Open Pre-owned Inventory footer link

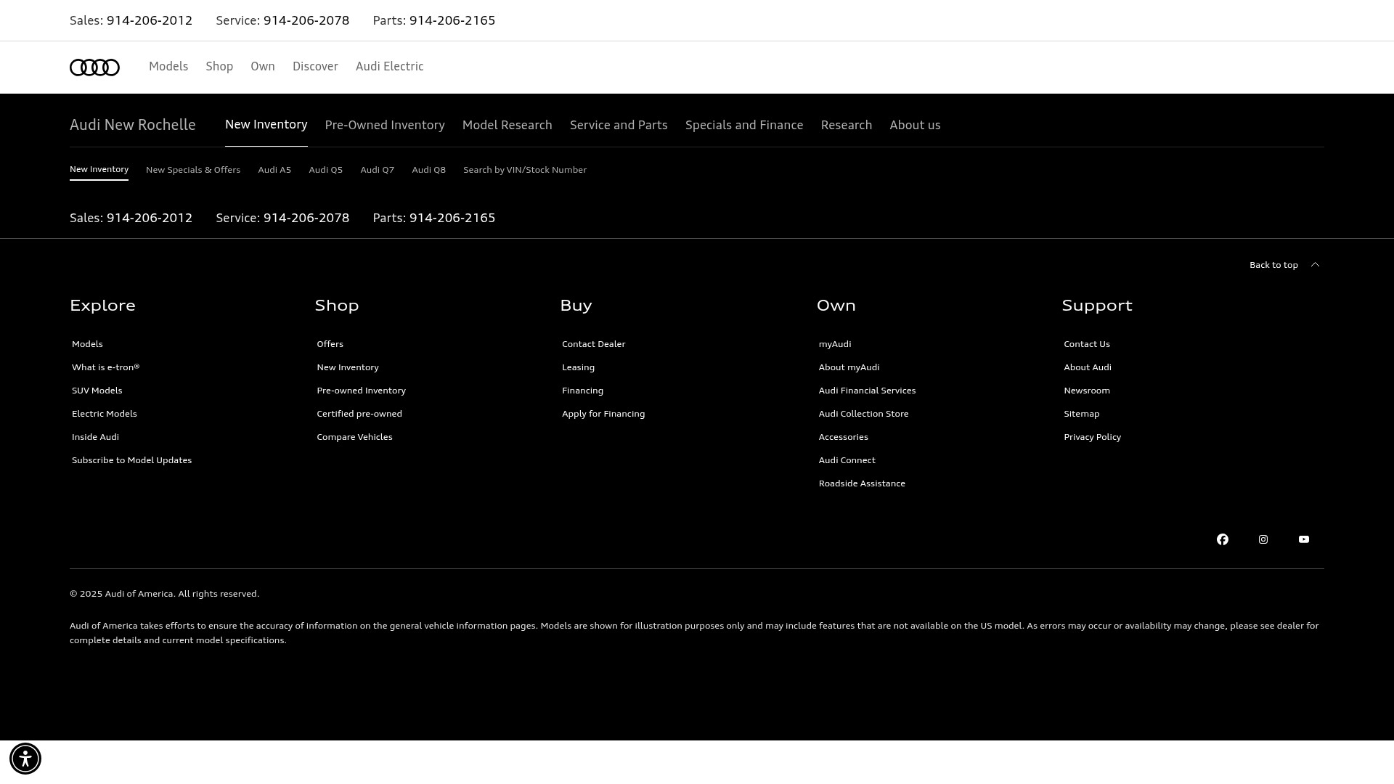pos(361,391)
